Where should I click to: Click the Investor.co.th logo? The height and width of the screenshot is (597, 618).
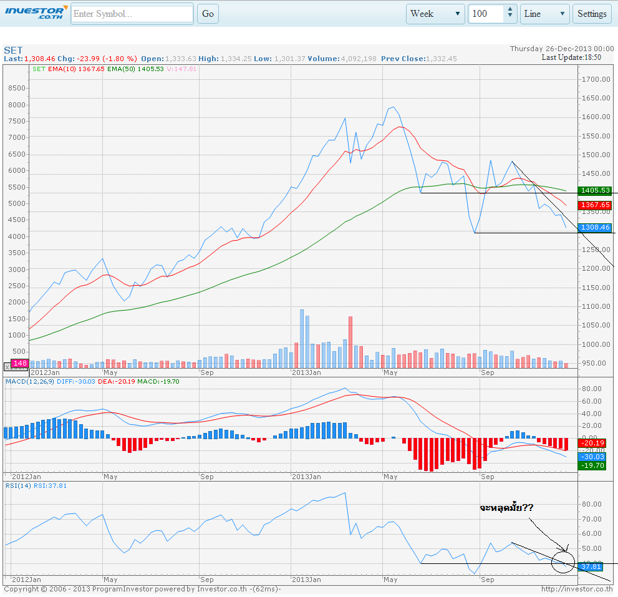(36, 12)
